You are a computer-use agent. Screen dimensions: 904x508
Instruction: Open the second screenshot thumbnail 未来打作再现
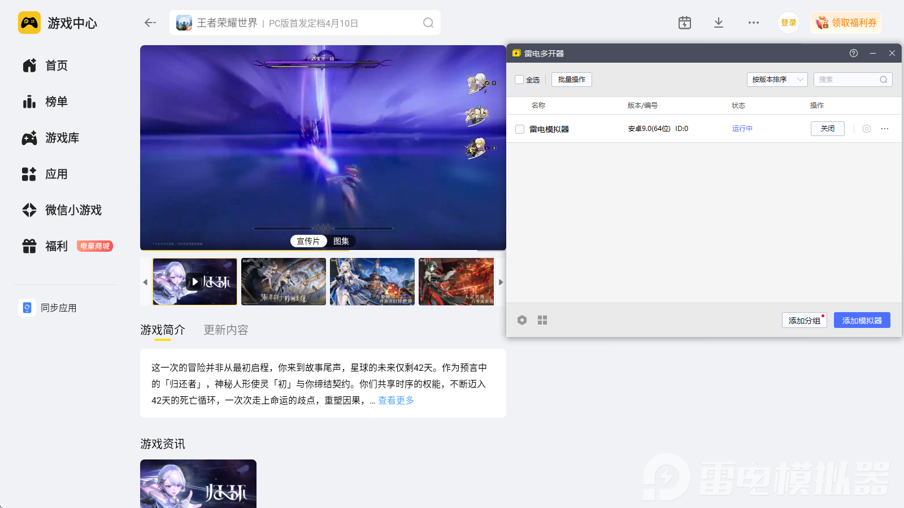tap(284, 282)
